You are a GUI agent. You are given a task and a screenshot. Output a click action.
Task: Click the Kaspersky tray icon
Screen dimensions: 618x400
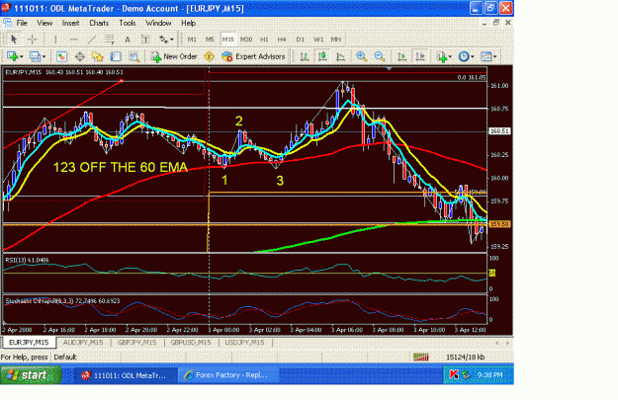(x=454, y=375)
